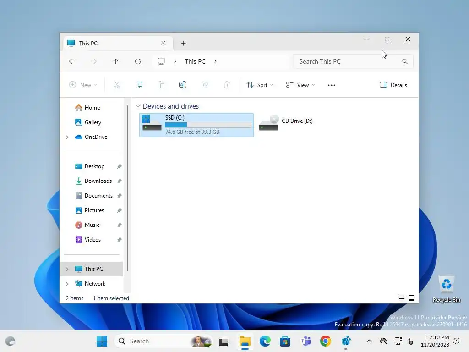Select Network in the navigation pane

[95, 283]
